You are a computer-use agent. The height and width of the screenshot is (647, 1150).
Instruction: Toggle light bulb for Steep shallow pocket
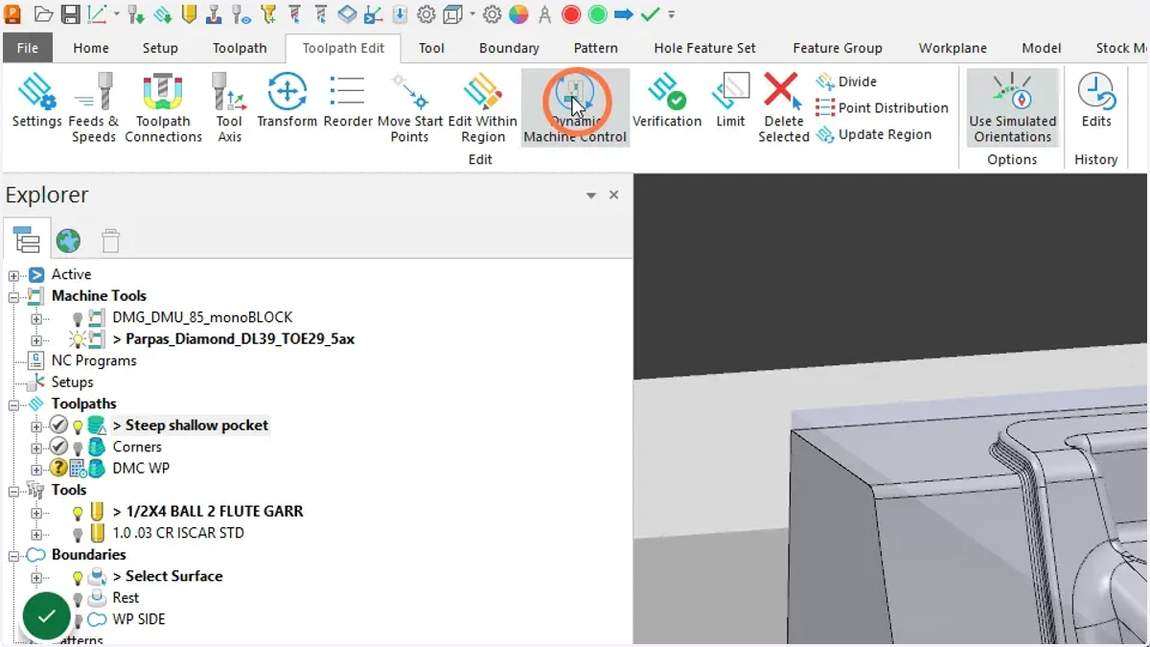point(78,426)
